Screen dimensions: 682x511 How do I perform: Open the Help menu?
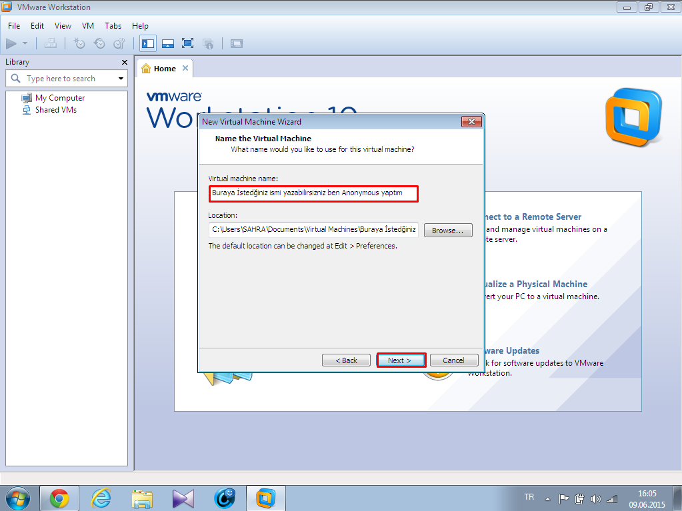click(x=140, y=26)
